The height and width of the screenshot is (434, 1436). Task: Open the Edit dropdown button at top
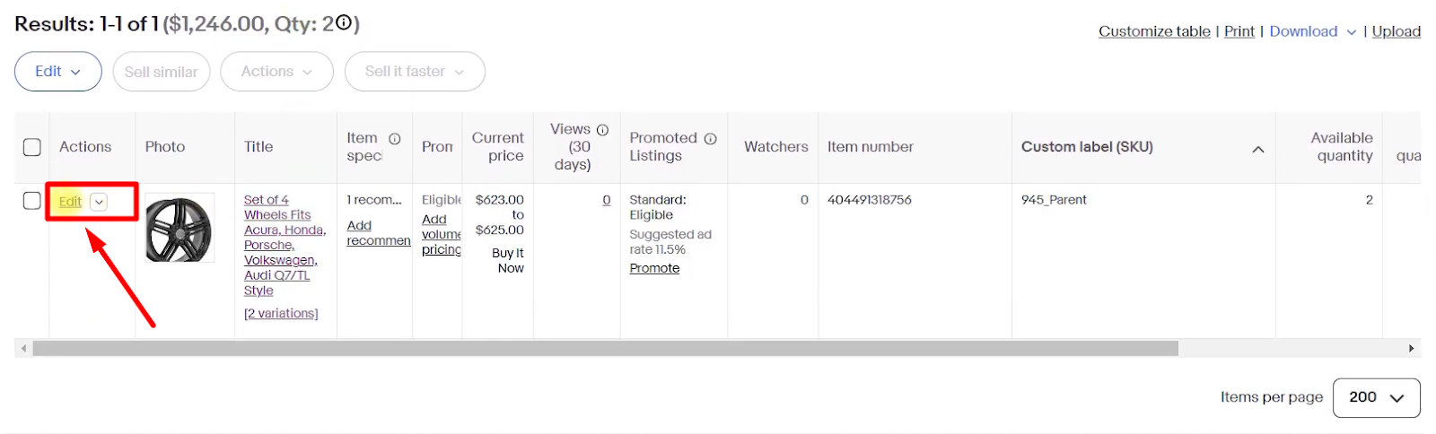pyautogui.click(x=58, y=72)
